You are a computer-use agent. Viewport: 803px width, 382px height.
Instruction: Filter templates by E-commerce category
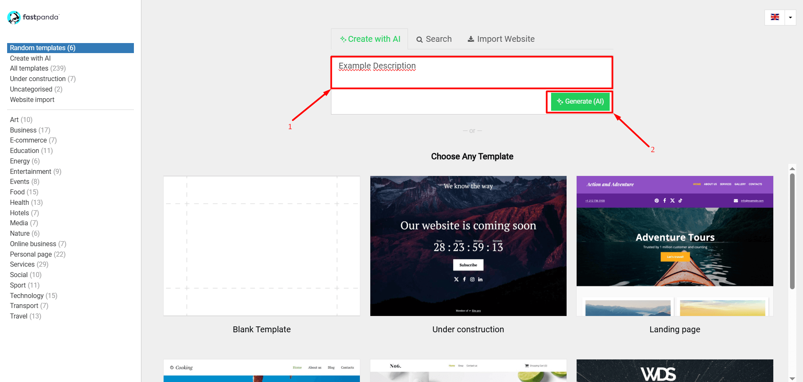pos(28,140)
